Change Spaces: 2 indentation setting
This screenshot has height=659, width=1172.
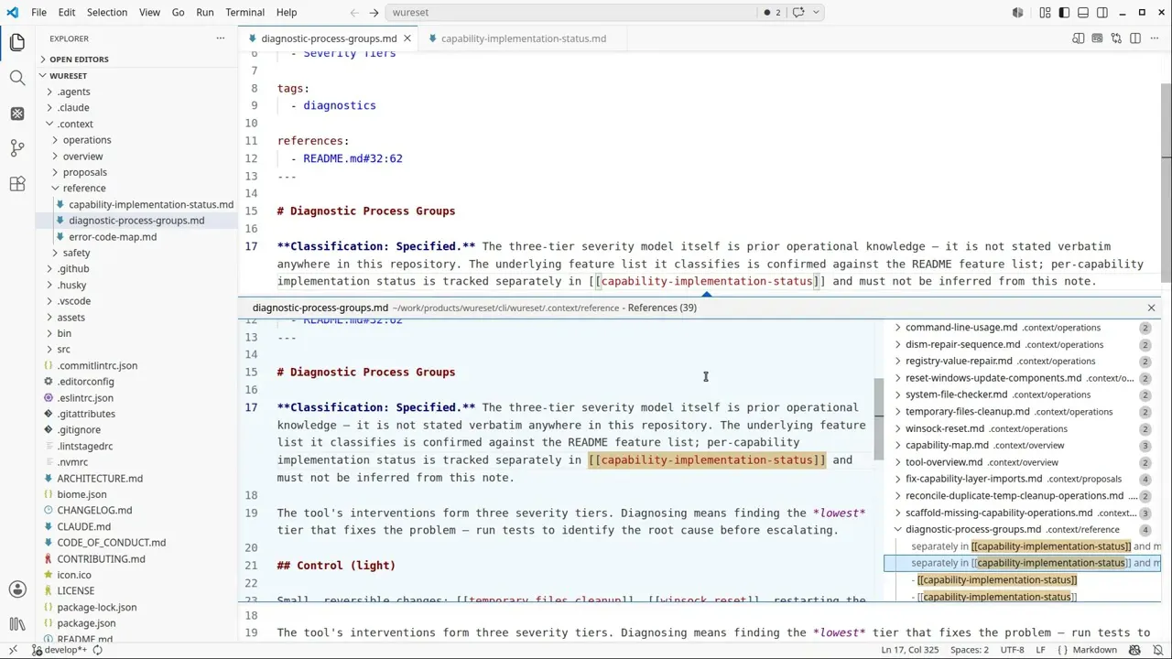click(x=968, y=650)
